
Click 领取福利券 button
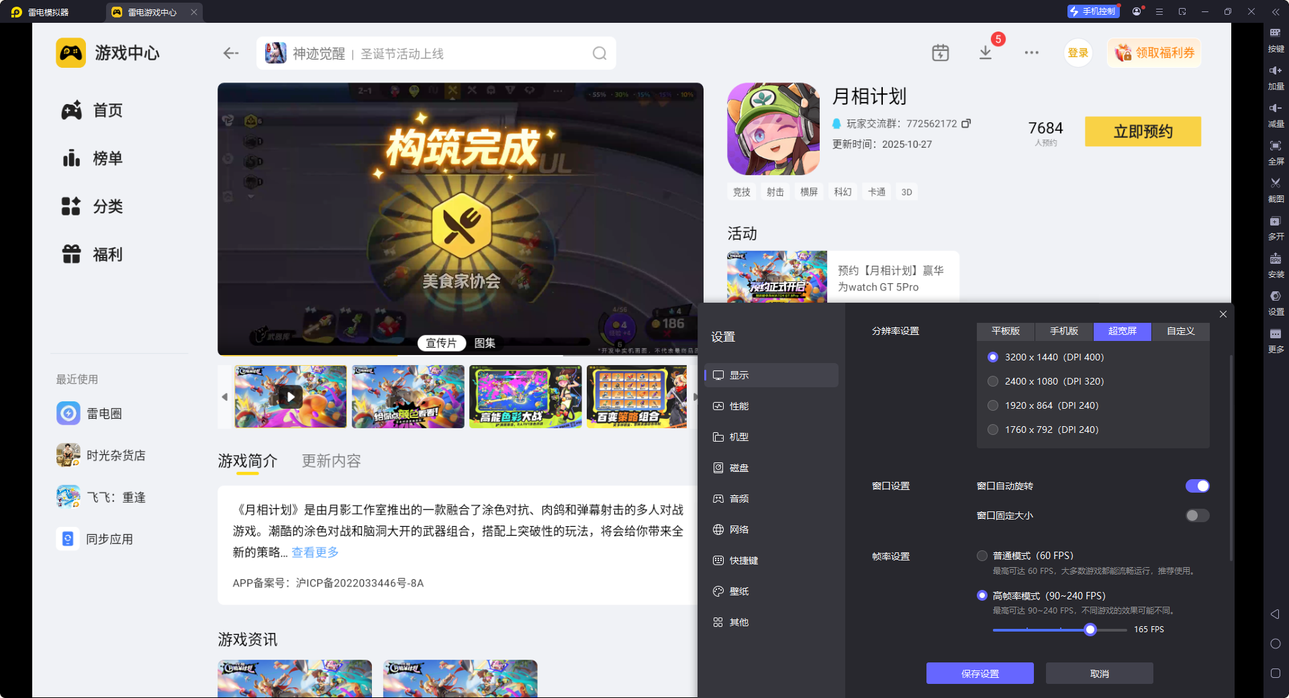point(1155,53)
